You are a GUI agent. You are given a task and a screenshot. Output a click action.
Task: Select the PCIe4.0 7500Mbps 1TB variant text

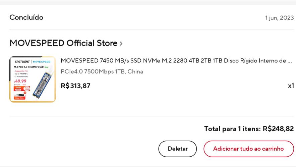tap(102, 71)
